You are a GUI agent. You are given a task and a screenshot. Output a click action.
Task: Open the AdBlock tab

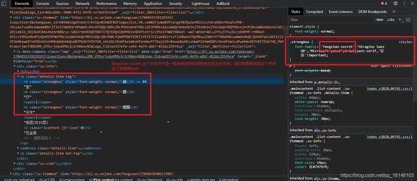pyautogui.click(x=223, y=4)
